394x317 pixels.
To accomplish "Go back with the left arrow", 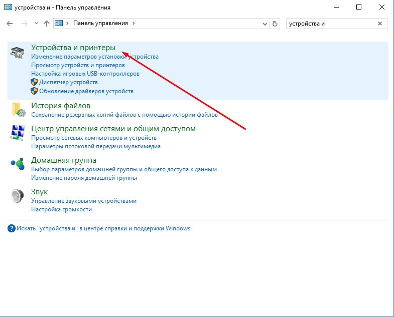I will pos(10,24).
